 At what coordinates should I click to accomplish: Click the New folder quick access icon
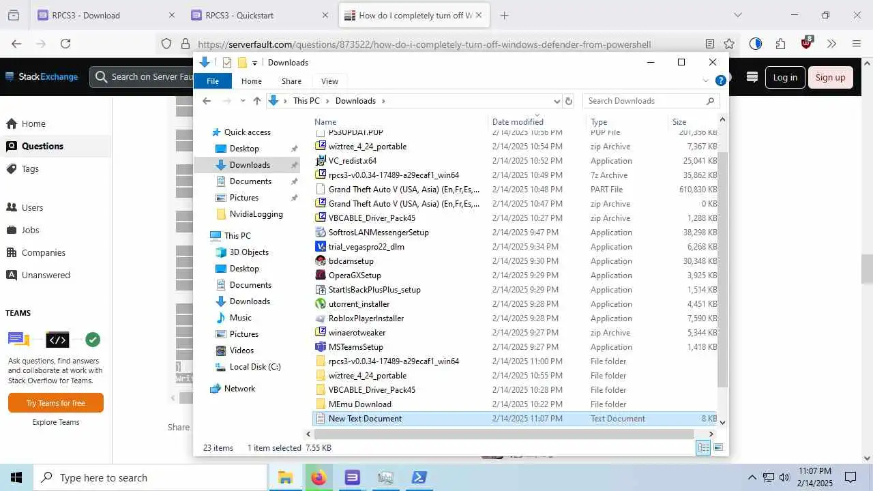(x=241, y=63)
